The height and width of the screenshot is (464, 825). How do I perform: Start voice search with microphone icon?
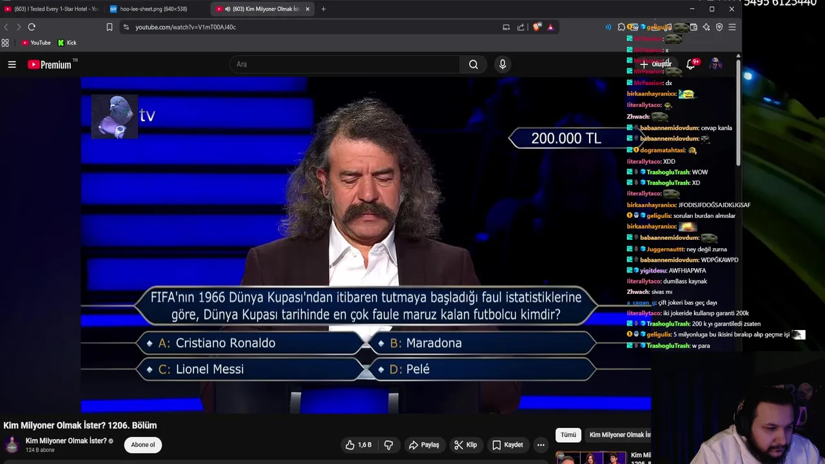tap(503, 64)
